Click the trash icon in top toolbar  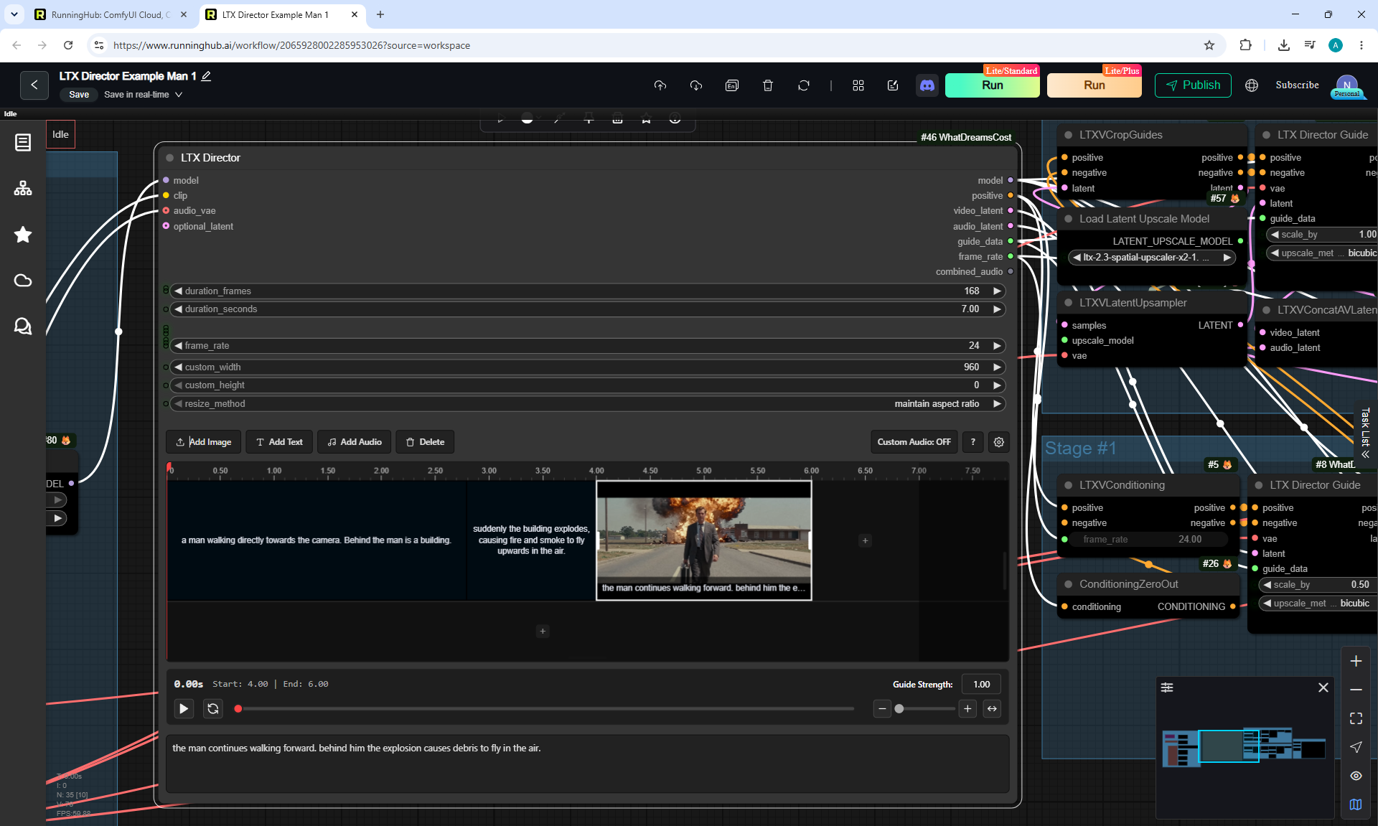[768, 85]
